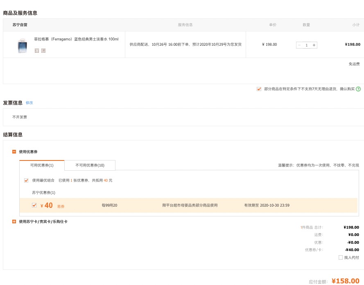Uncheck the ¥40 易券 coupon
Viewport: 364px width, 285px height.
[34, 205]
